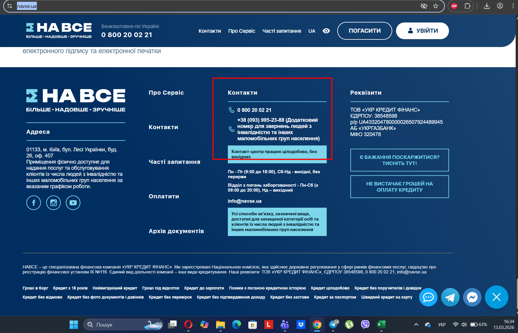Show hidden system tray icons chevron

point(416,325)
